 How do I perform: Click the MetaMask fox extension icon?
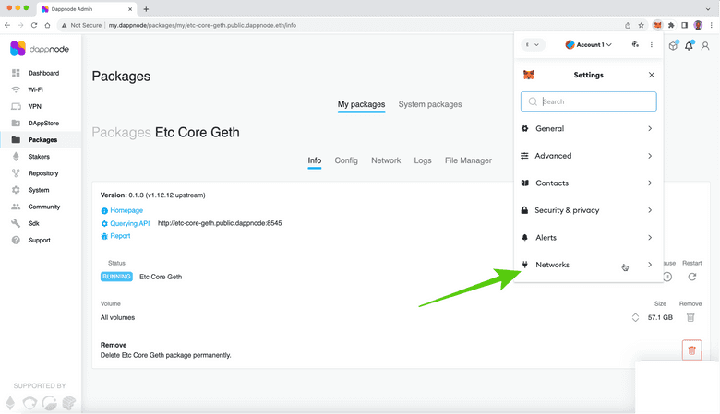(x=657, y=25)
